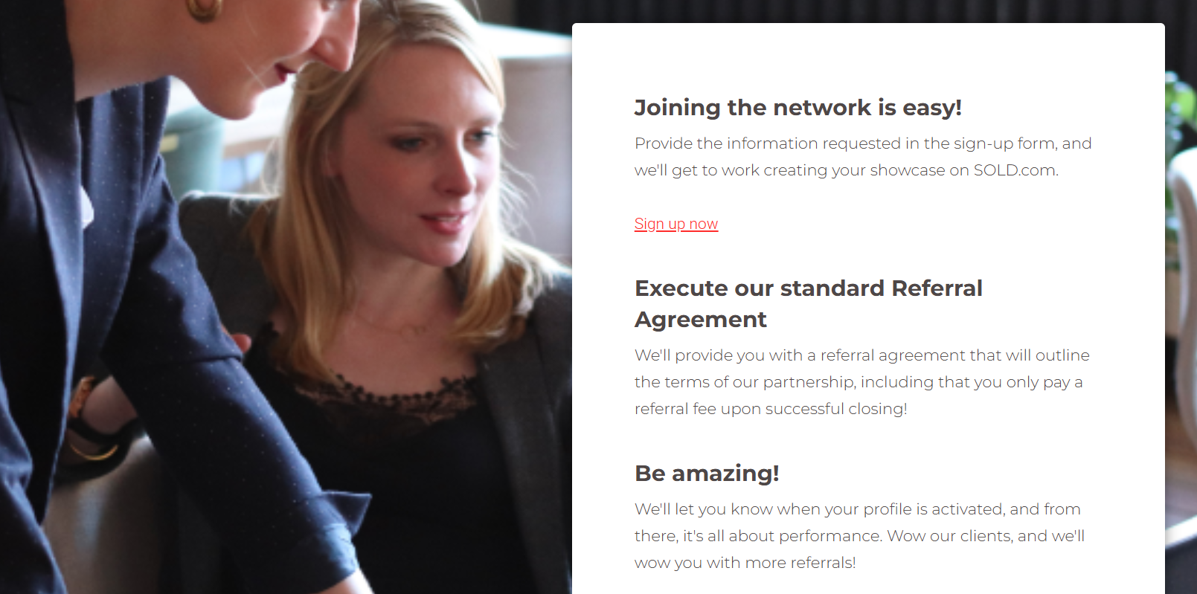Click the gold earring in the photo
1197x594 pixels.
point(205,9)
